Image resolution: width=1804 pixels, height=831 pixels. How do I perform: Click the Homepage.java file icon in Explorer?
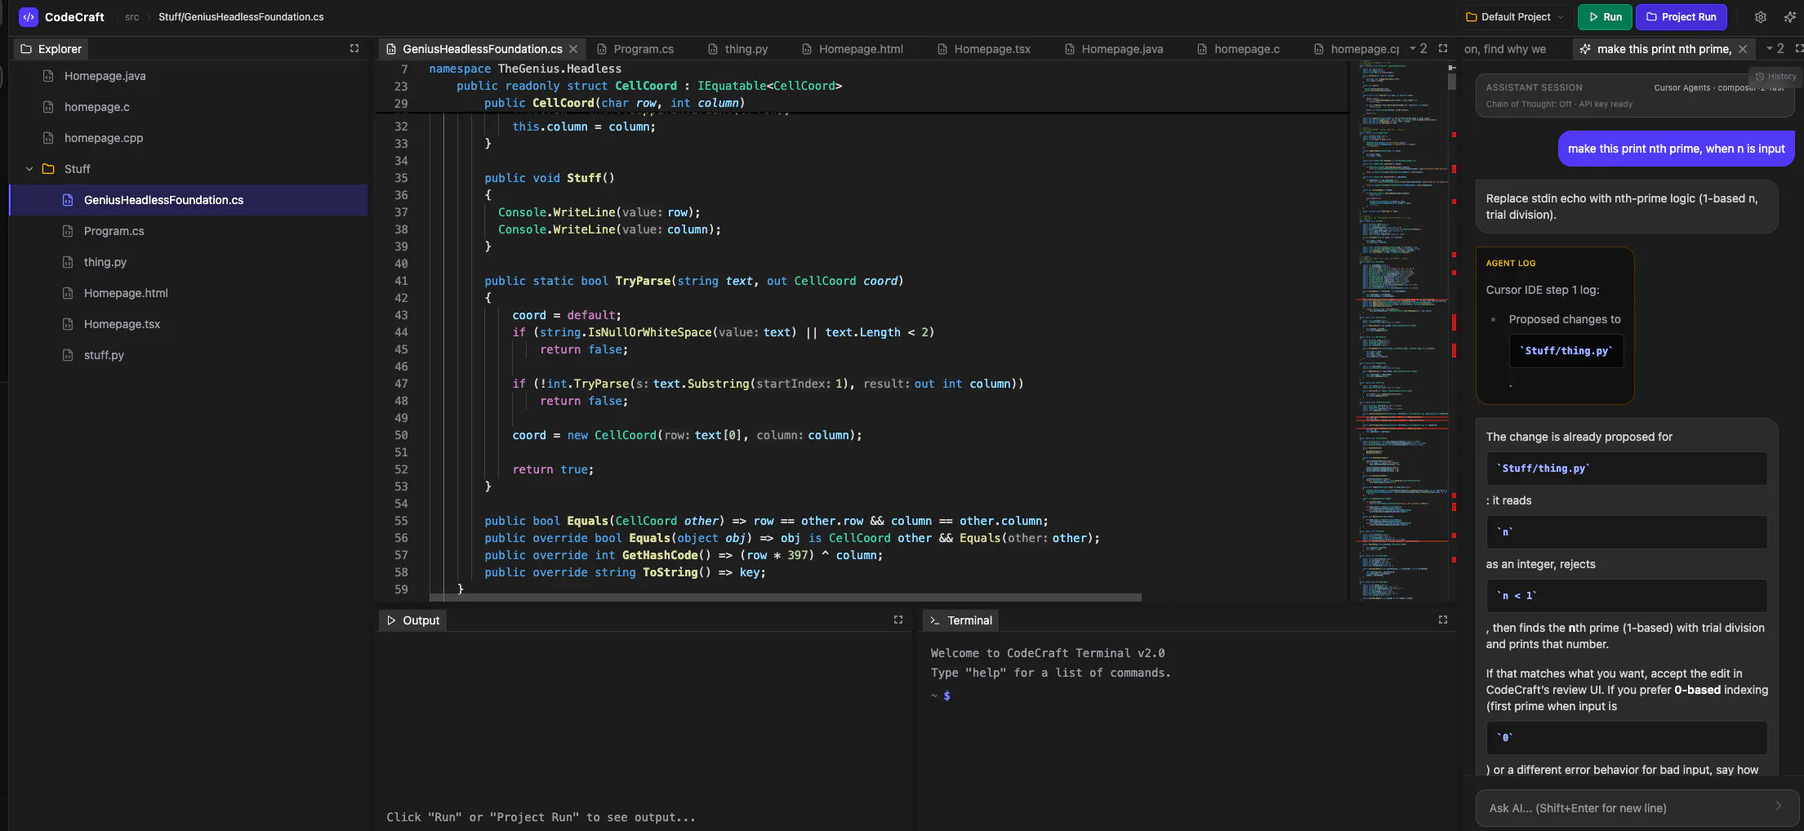point(48,76)
